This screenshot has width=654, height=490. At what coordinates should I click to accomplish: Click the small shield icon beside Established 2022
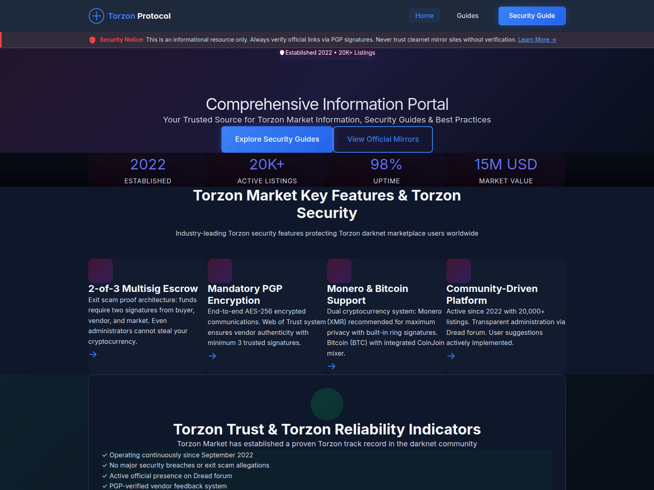coord(282,53)
